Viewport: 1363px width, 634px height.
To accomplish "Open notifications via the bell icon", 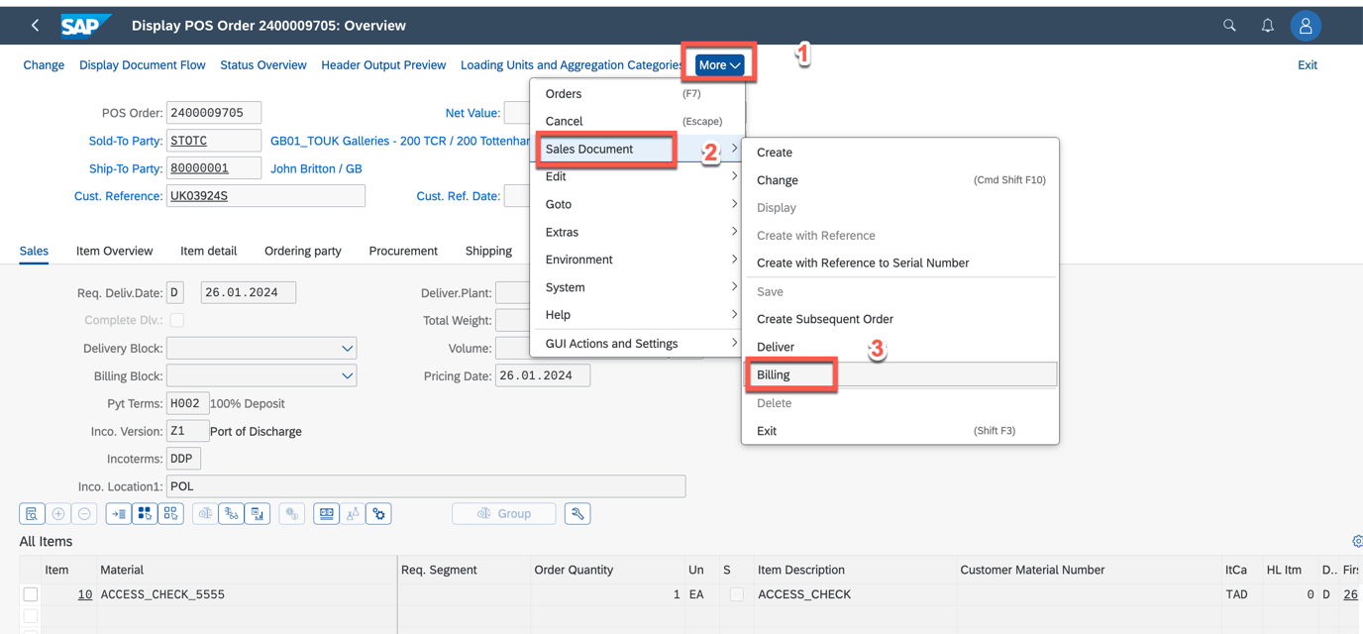I will 1267,25.
